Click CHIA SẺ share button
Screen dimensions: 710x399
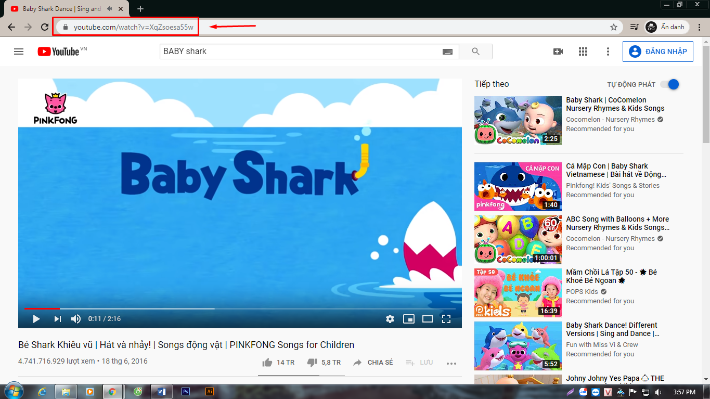tap(373, 362)
